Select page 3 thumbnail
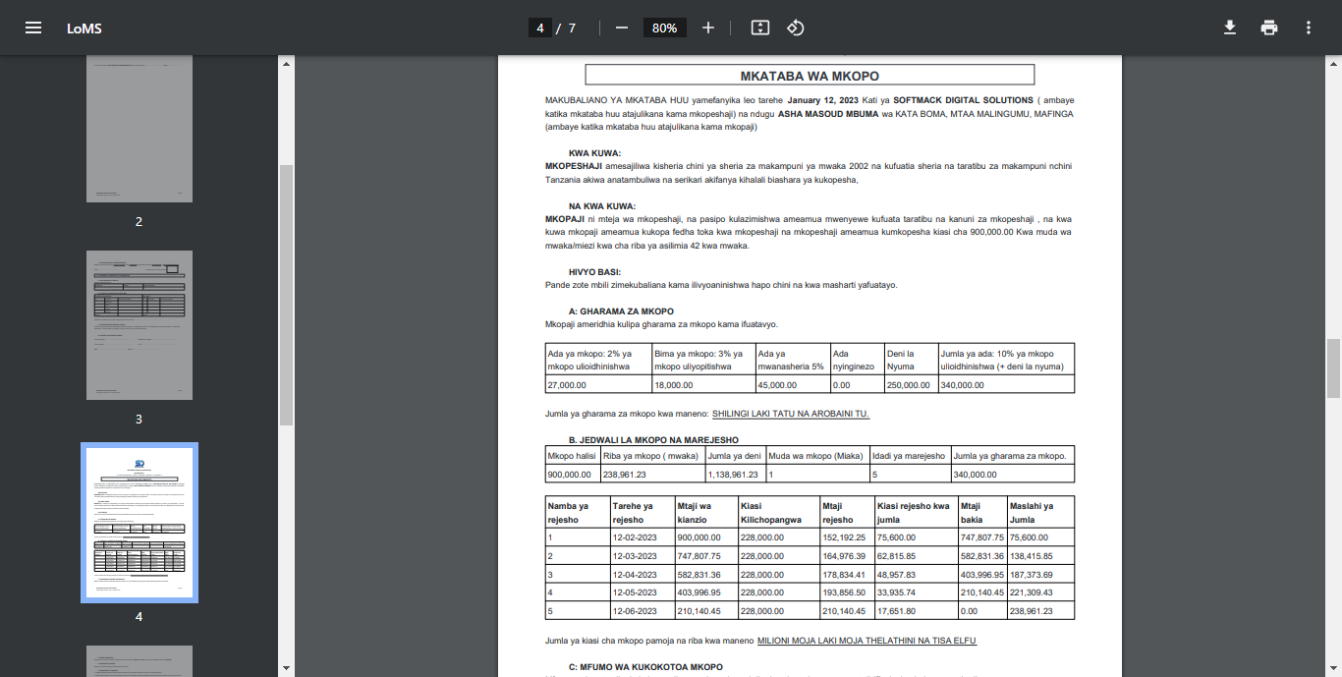The height and width of the screenshot is (677, 1342). pyautogui.click(x=139, y=324)
